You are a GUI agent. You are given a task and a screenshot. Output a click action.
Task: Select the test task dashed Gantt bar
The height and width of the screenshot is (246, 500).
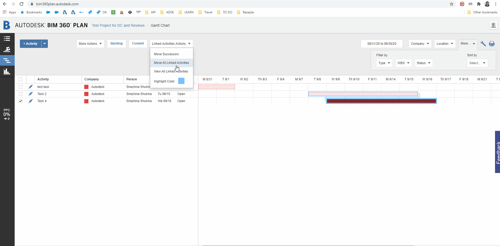217,87
